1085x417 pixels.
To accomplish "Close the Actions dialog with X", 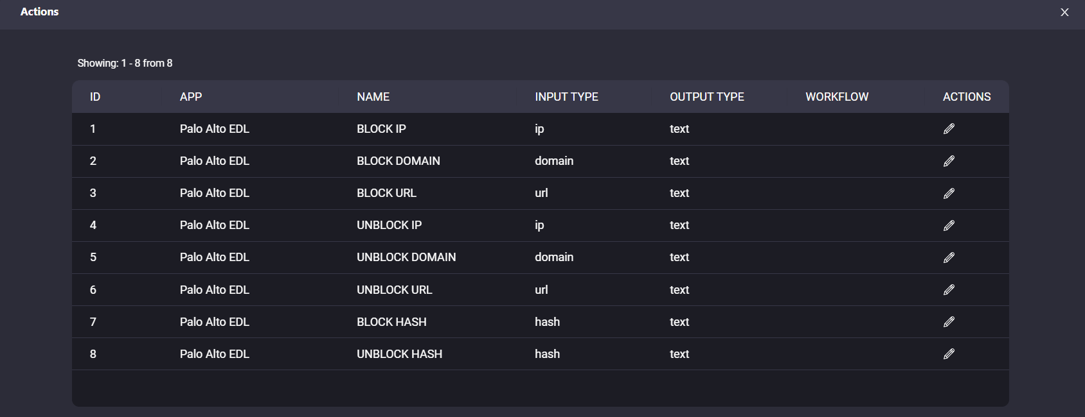I will point(1064,12).
